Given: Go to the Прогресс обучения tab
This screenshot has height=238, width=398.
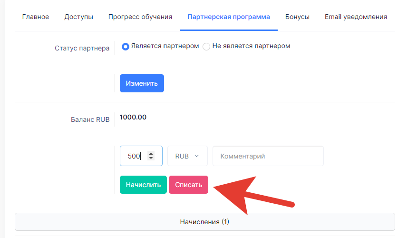Looking at the screenshot, I should point(140,17).
